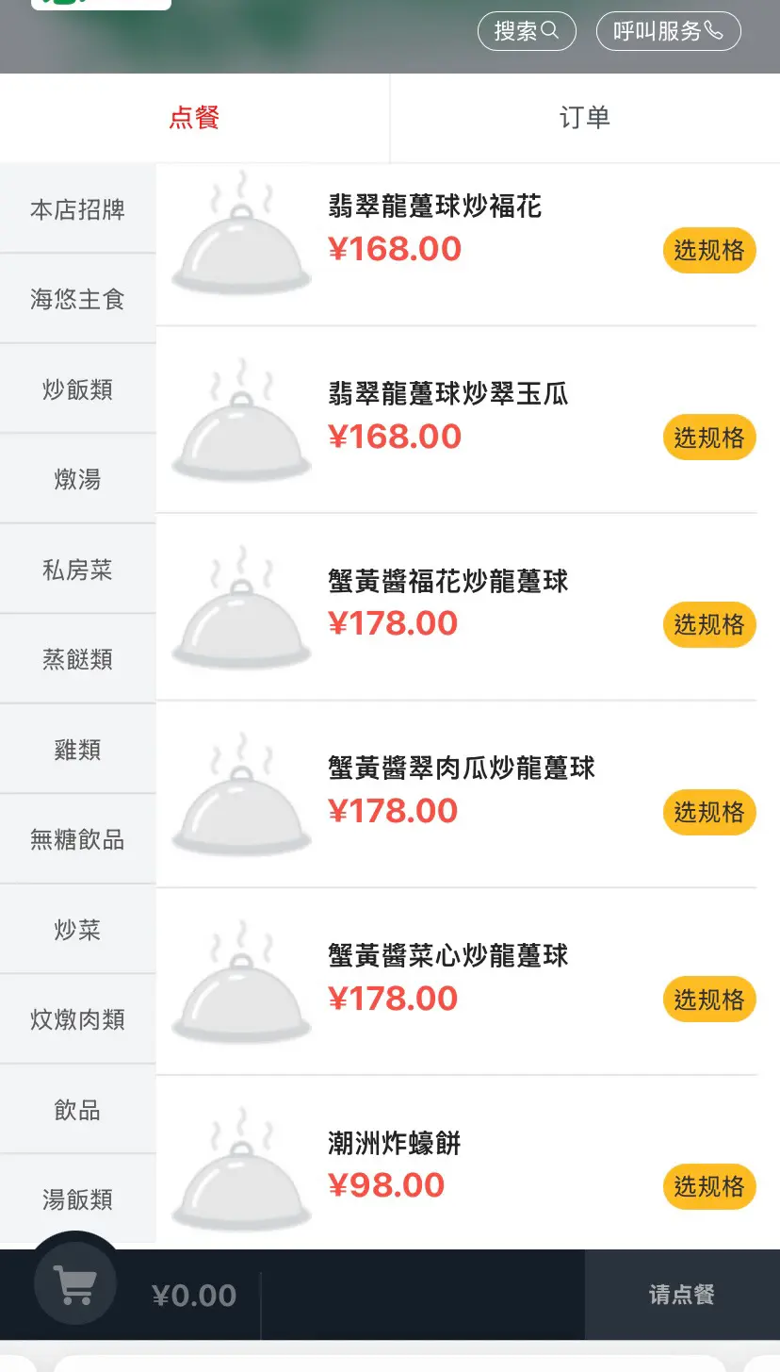This screenshot has width=780, height=1372.
Task: Tap the ¥0.00 cart total
Action: tap(194, 1295)
